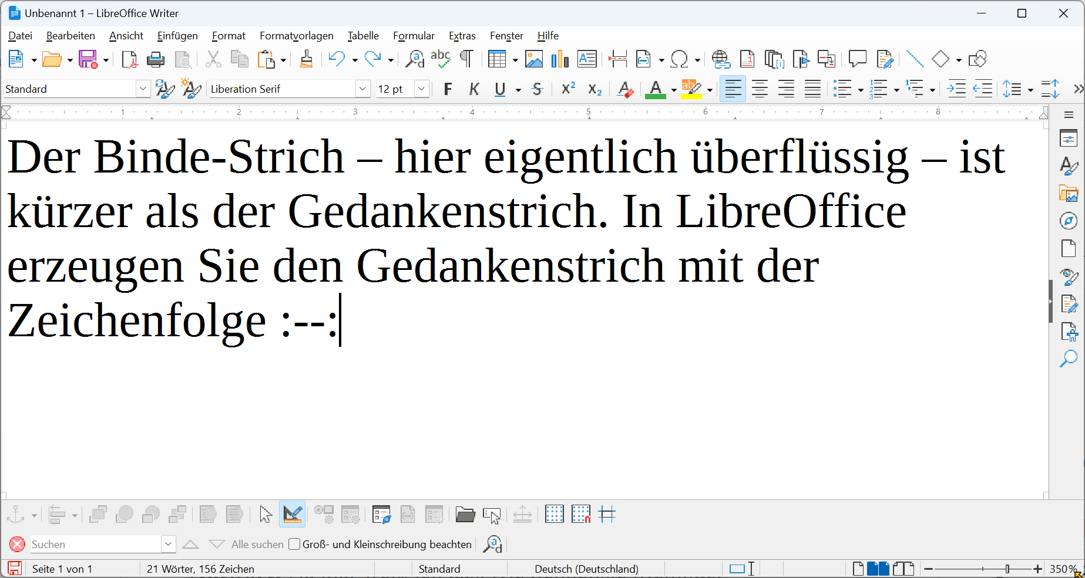Click the Alle suchen button
The width and height of the screenshot is (1085, 578).
pyautogui.click(x=257, y=545)
